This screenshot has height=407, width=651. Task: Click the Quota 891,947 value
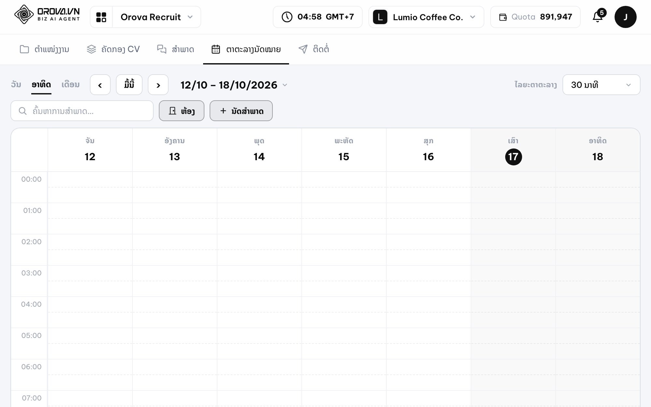(x=556, y=17)
